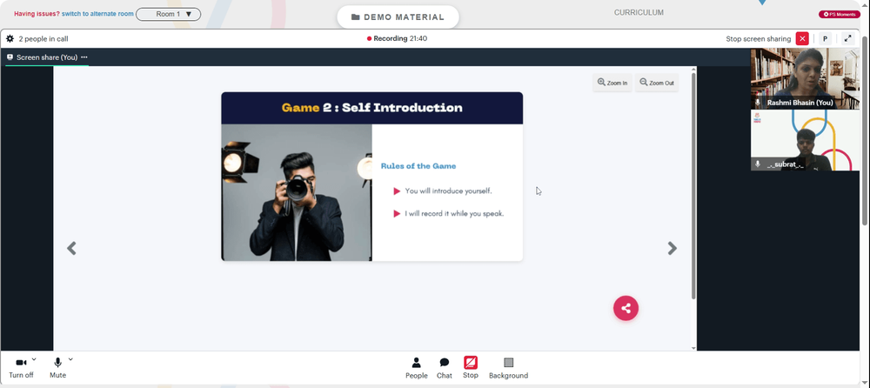Open the People panel
The width and height of the screenshot is (870, 388).
tap(416, 368)
